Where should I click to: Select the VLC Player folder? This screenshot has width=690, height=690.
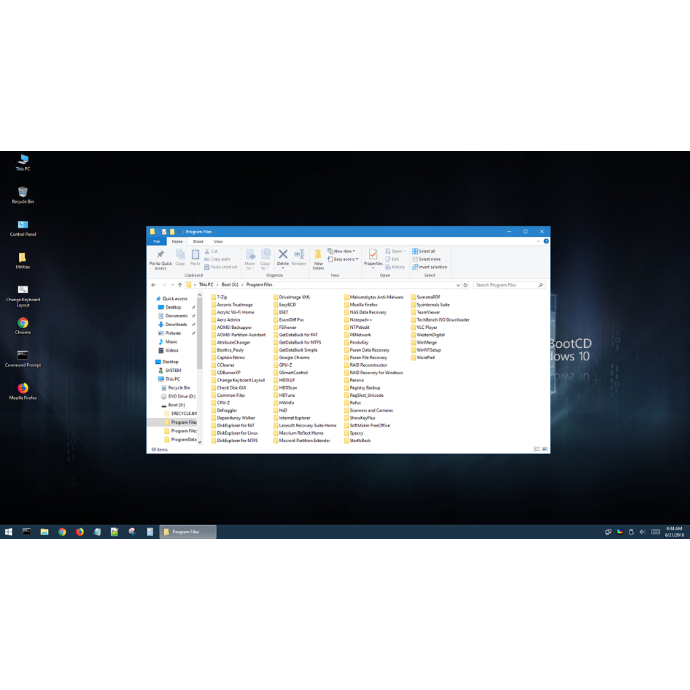point(425,327)
